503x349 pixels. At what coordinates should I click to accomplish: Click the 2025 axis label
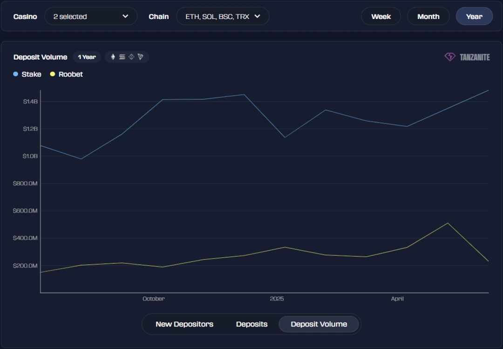click(x=277, y=299)
